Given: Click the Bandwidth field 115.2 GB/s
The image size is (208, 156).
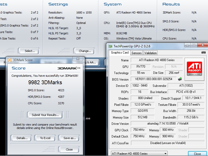Looking at the screenshot, I should [191, 117].
